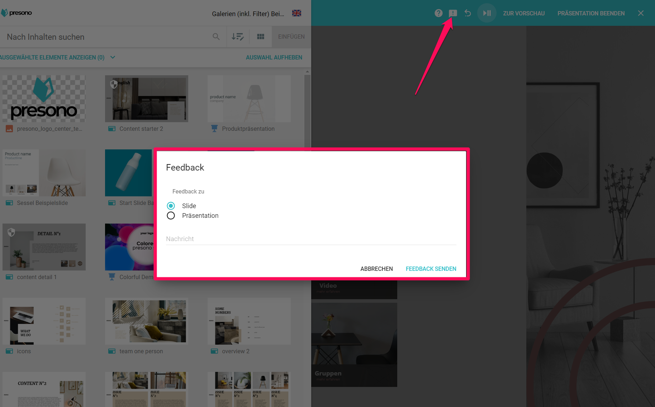
Task: Click the title Galerien (inkl. Filter) Bei...
Action: point(248,14)
